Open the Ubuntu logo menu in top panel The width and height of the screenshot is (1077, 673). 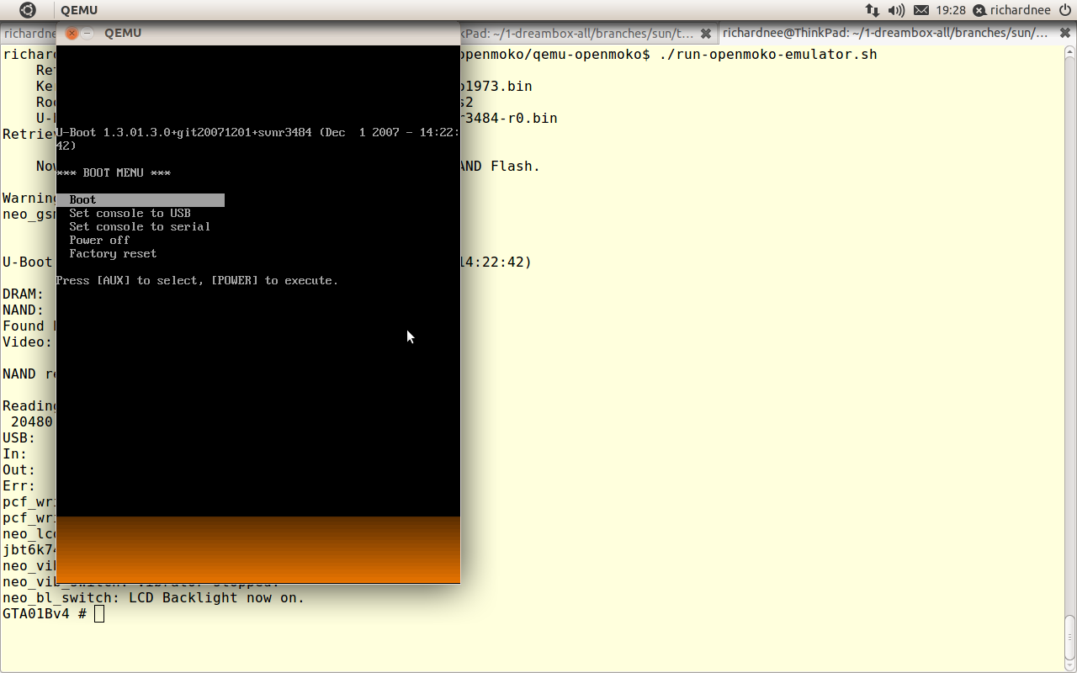(28, 10)
